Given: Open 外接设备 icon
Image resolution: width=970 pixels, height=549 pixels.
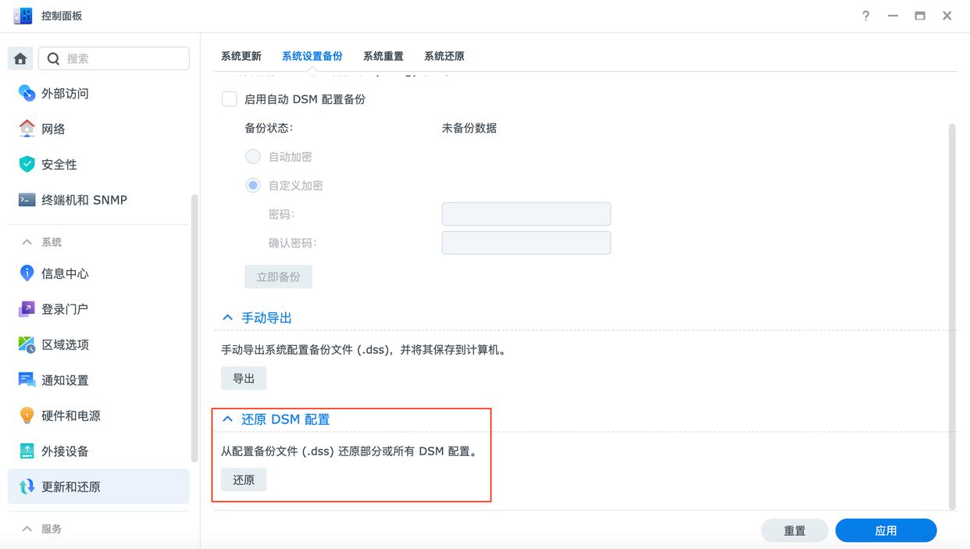Looking at the screenshot, I should (x=27, y=451).
